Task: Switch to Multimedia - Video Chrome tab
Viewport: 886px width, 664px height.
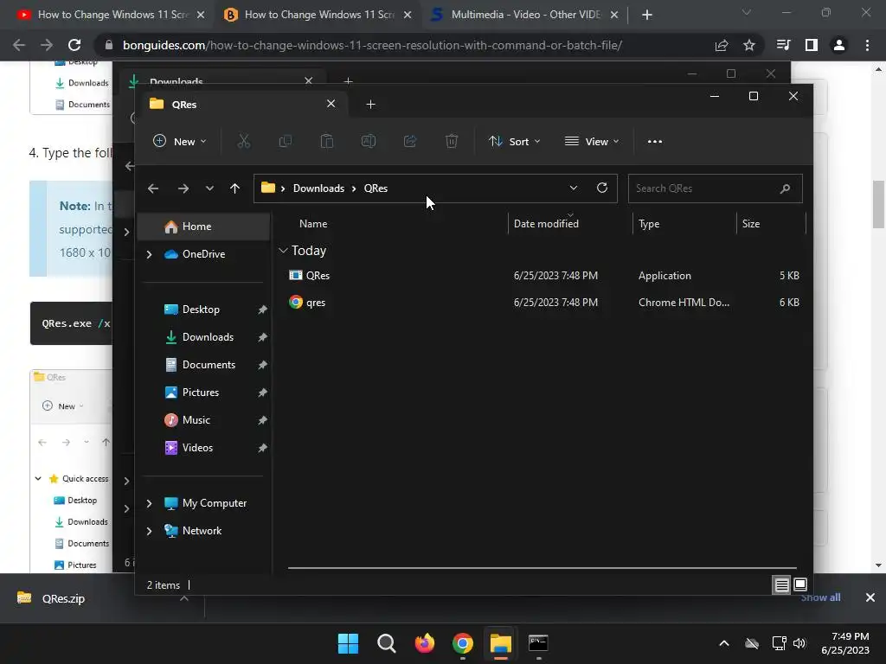Action: pos(524,15)
